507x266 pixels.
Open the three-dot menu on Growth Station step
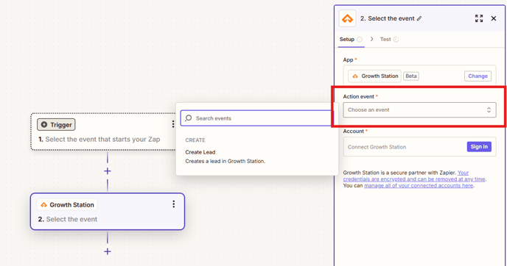[174, 204]
